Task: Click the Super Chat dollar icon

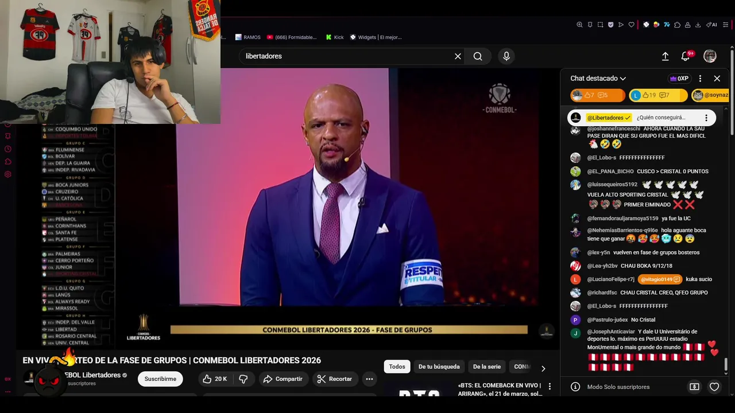Action: tap(694, 387)
